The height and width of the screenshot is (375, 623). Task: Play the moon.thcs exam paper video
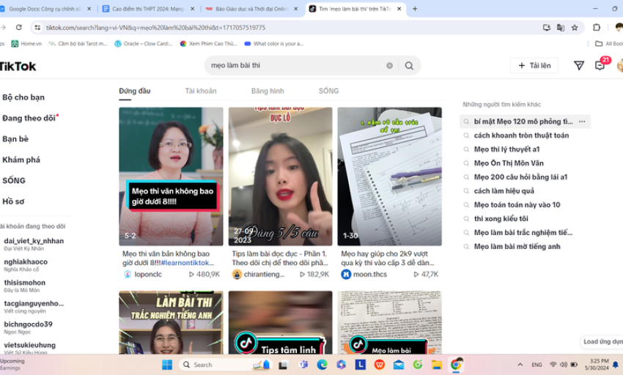[389, 177]
